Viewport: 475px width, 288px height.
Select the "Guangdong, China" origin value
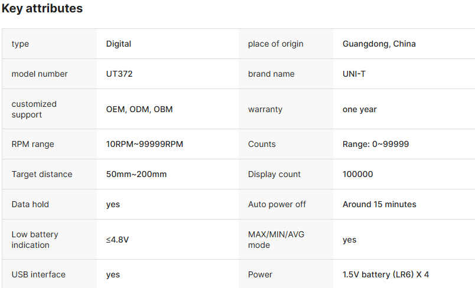379,44
